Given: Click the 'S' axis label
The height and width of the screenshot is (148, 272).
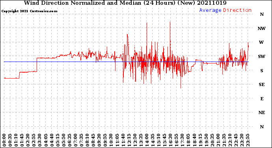Looking at the screenshot, I should pos(262,71).
